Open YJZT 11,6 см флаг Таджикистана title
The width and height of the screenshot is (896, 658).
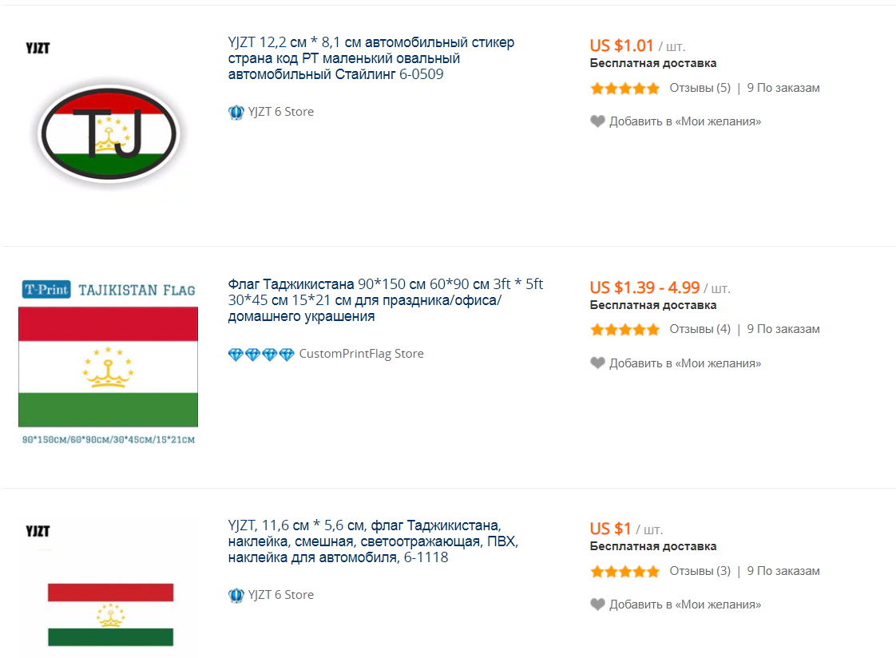372,541
